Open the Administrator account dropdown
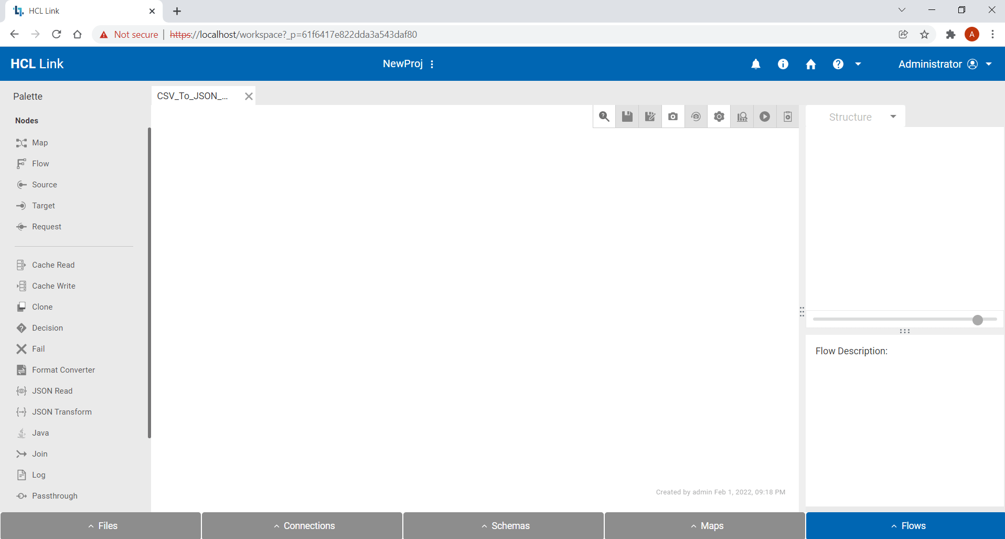 pos(988,64)
